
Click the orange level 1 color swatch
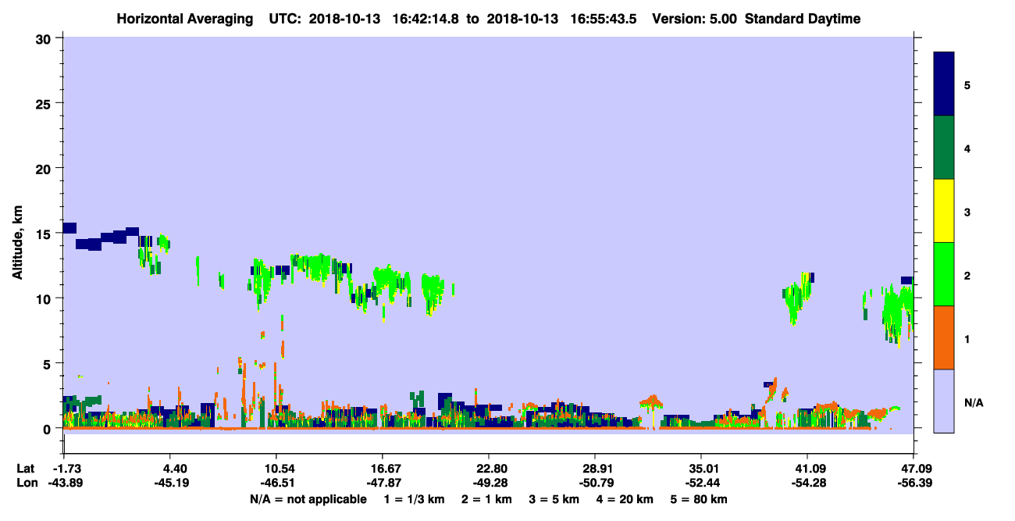click(944, 337)
